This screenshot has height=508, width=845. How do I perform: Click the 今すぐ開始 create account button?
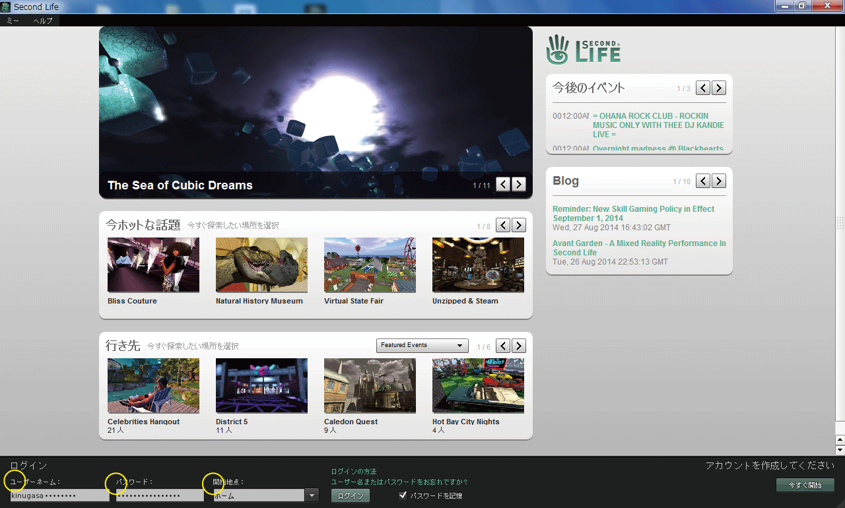pos(805,486)
